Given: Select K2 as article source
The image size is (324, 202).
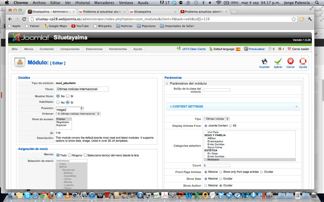Looking at the screenshot, I should [230, 126].
